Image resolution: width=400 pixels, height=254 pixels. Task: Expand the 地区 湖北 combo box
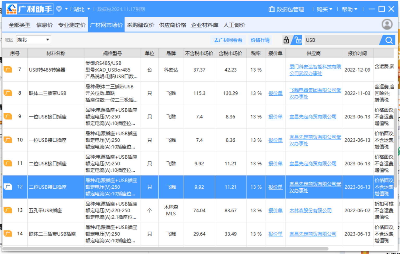33,40
